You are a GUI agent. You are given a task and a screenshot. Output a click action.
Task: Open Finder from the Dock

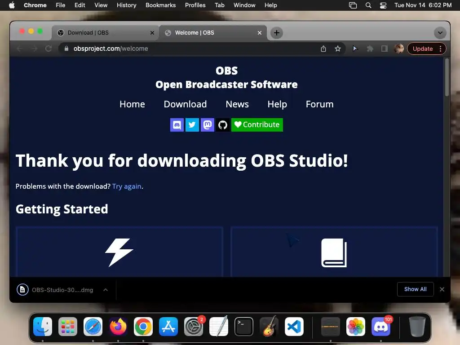[43, 327]
